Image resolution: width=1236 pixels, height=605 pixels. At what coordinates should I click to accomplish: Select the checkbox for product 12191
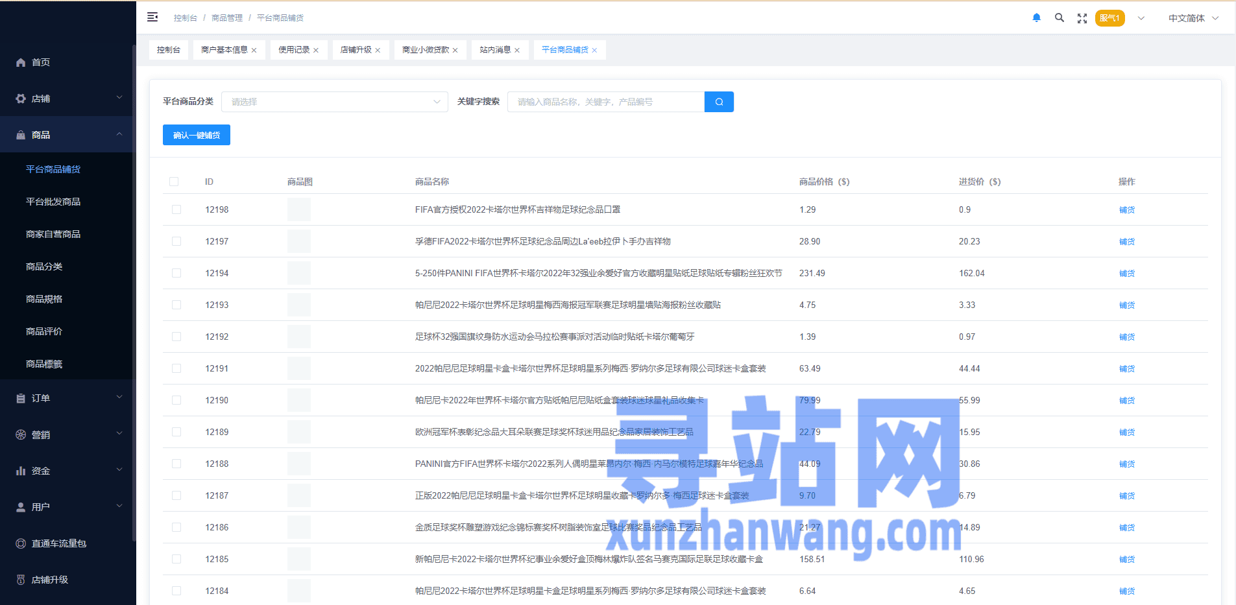coord(176,368)
